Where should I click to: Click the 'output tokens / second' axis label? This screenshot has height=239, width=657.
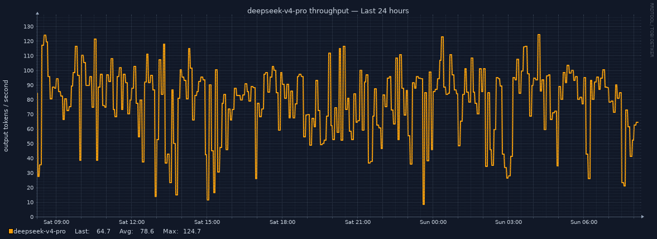[x=6, y=116]
